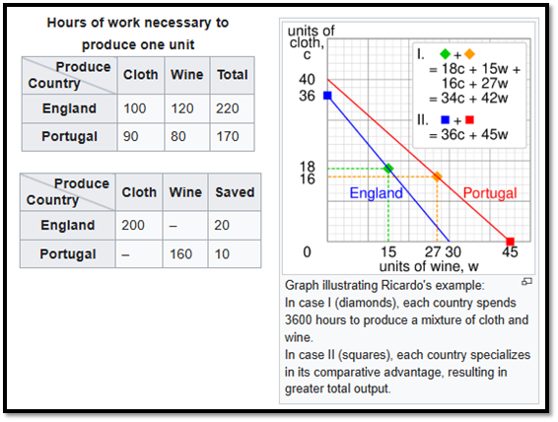The height and width of the screenshot is (422, 558).
Task: Click 'Cloth' header in the second table
Action: click(139, 192)
